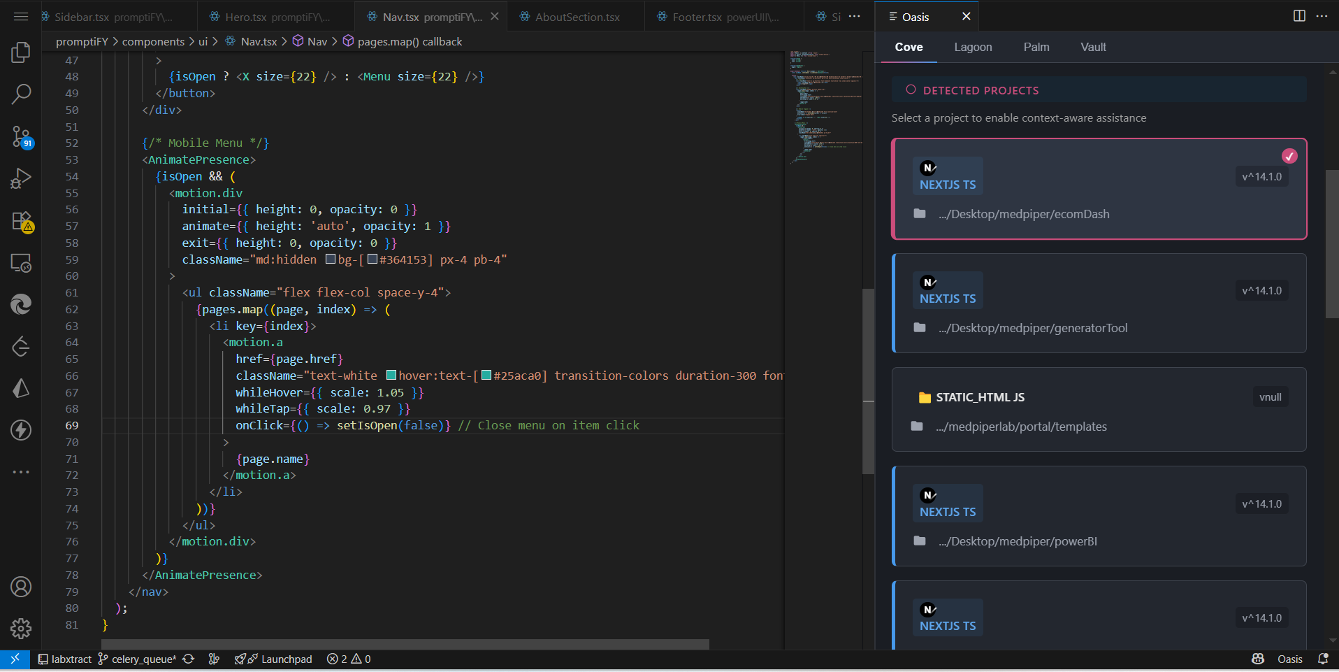Image resolution: width=1339 pixels, height=672 pixels.
Task: Toggle notifications via the status bar bell
Action: (1324, 659)
